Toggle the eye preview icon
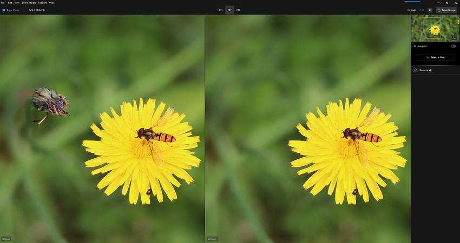Screen dimensions: 460x243 (x=430, y=10)
